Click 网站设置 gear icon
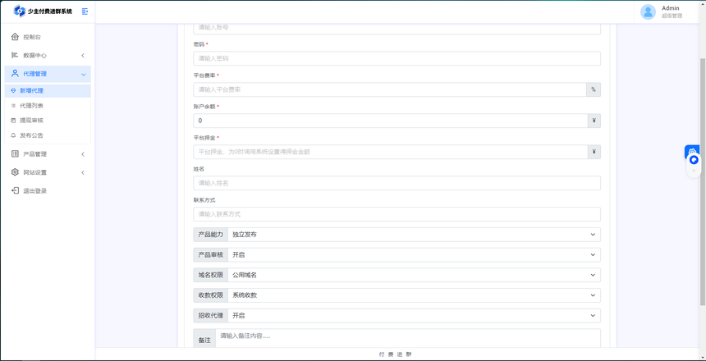This screenshot has width=706, height=361. coord(15,172)
